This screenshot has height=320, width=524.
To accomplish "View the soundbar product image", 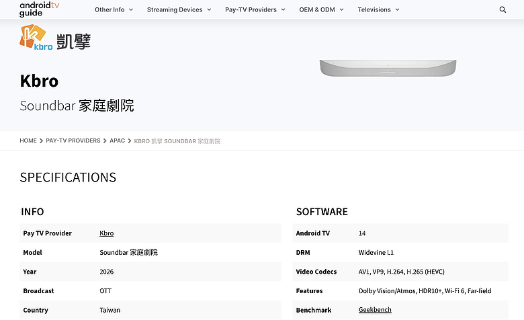I will (x=388, y=68).
